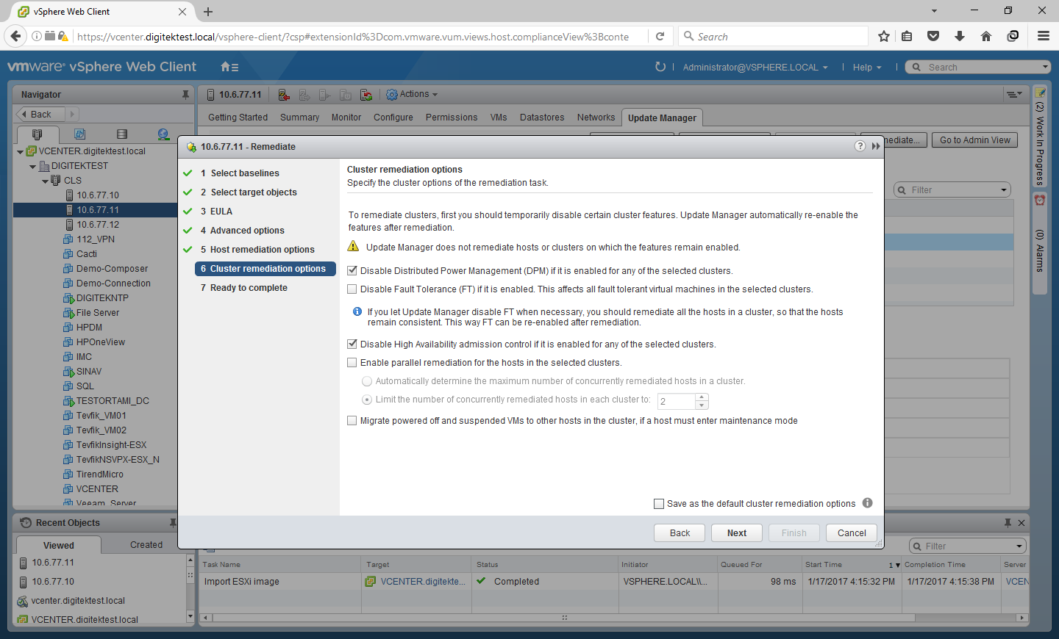Toggle Disable High Availability admission control checkbox
The image size is (1059, 639).
(x=352, y=344)
